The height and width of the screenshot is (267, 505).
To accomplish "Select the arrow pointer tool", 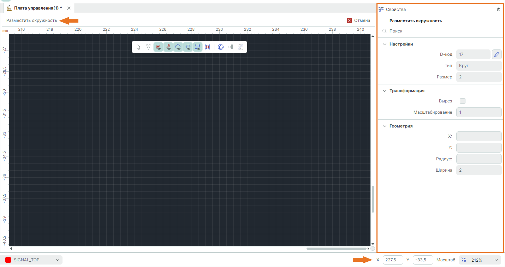I will pos(138,47).
